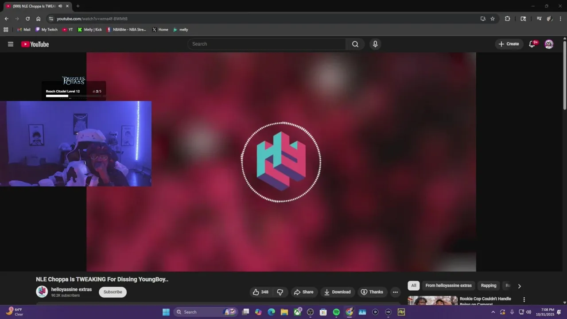Screen dimensions: 567x319
Task: Open Create menu button
Action: click(x=509, y=44)
